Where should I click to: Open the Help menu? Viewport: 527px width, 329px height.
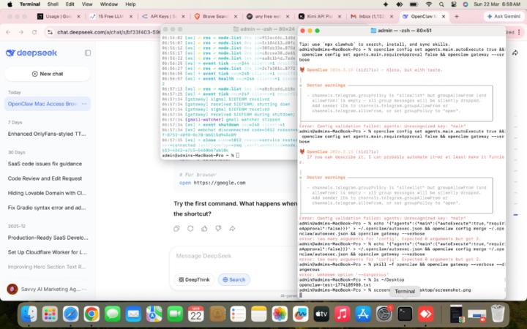point(130,4)
